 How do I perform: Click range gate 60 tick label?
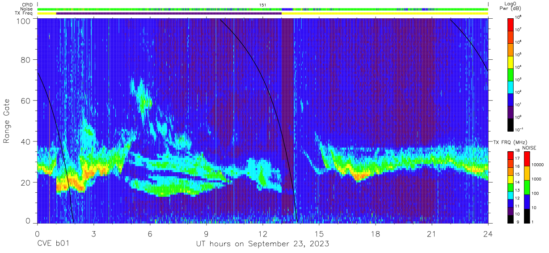point(26,101)
